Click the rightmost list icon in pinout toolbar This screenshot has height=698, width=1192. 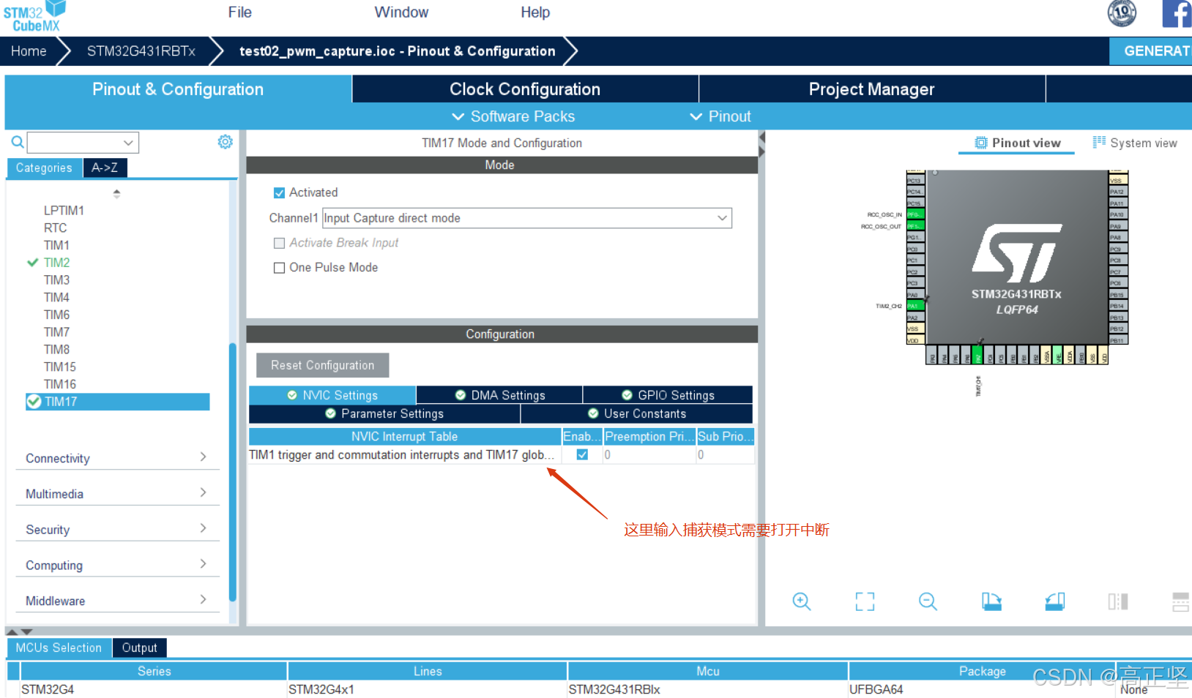(1180, 601)
